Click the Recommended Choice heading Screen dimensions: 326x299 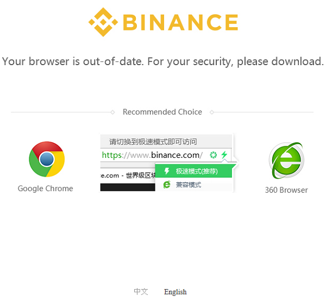(162, 112)
